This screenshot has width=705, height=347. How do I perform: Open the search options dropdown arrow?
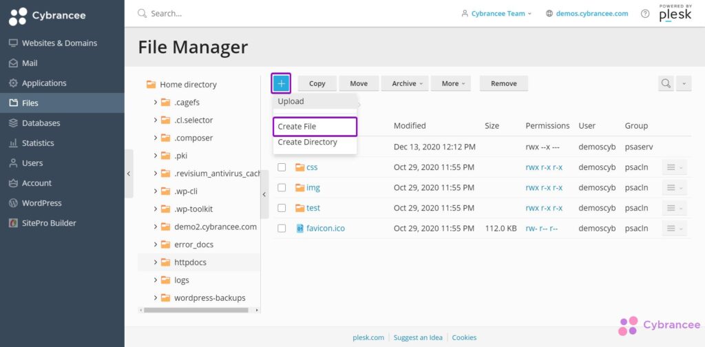coord(684,83)
